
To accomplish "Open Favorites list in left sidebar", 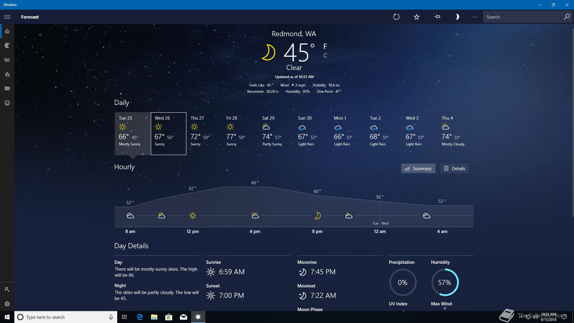I will 7,74.
